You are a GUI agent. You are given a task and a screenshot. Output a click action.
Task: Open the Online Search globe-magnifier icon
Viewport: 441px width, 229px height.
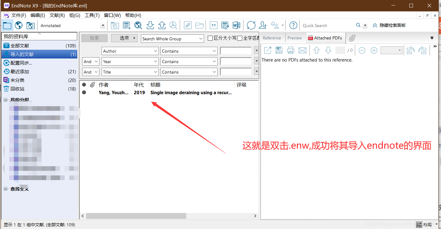click(x=138, y=25)
